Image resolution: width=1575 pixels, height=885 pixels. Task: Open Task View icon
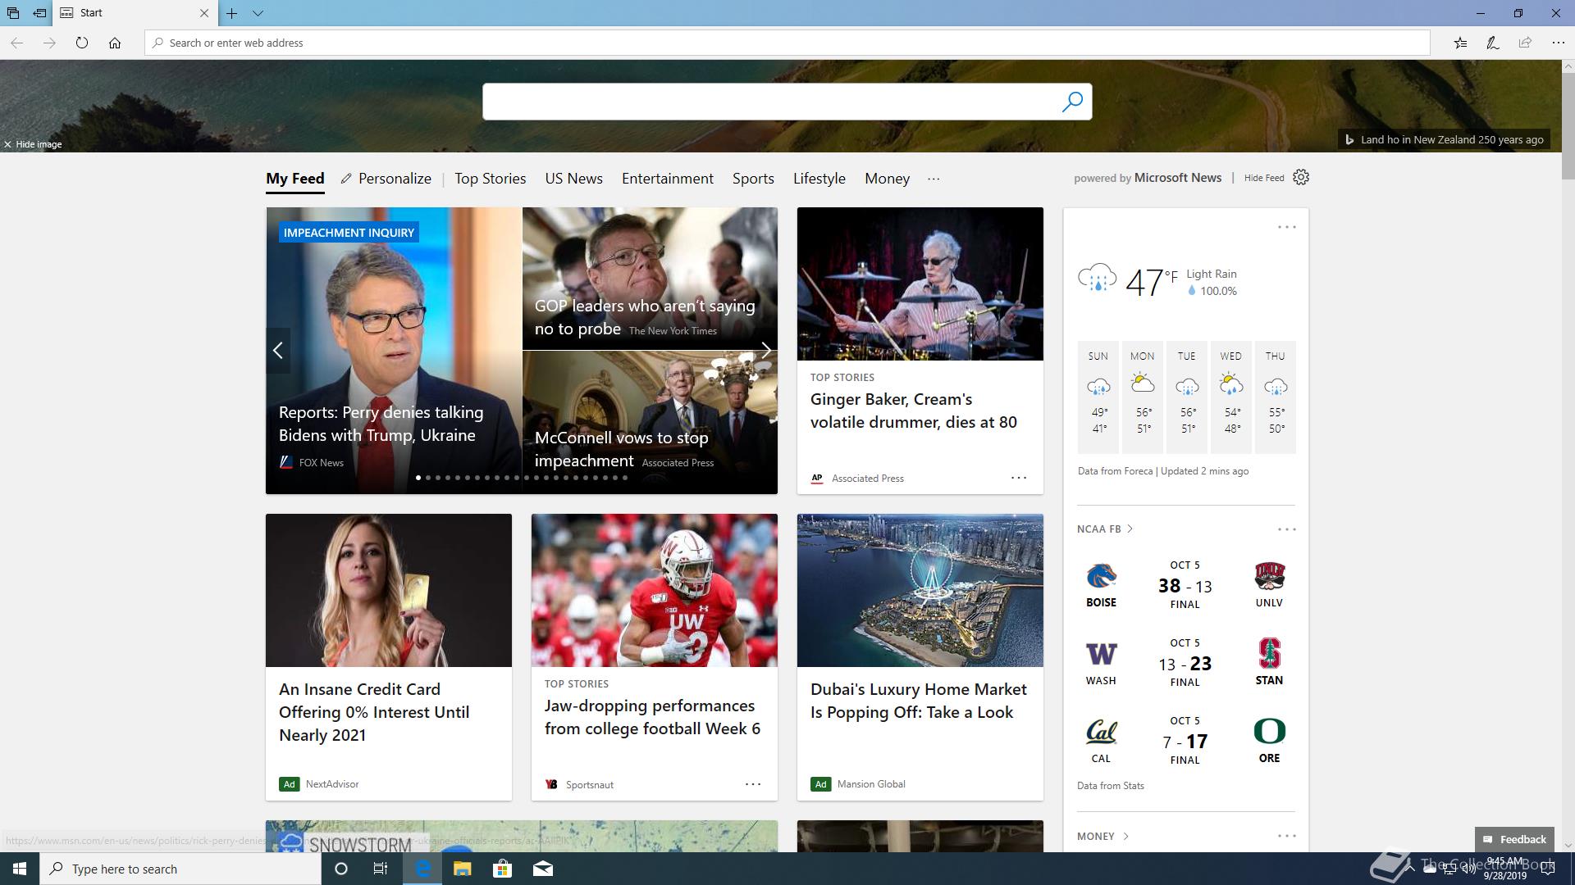point(381,869)
